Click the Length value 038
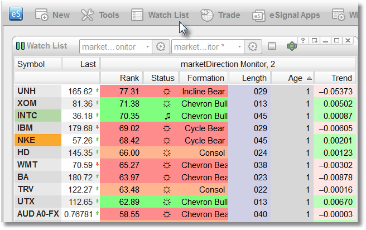This screenshot has width=366, height=230. tap(260, 165)
